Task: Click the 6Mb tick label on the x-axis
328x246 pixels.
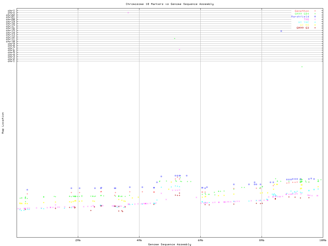Action: click(x=200, y=240)
